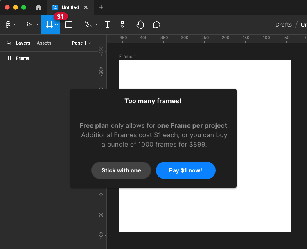Select Frame 1 in the layers list
Image resolution: width=307 pixels, height=249 pixels.
(x=49, y=58)
